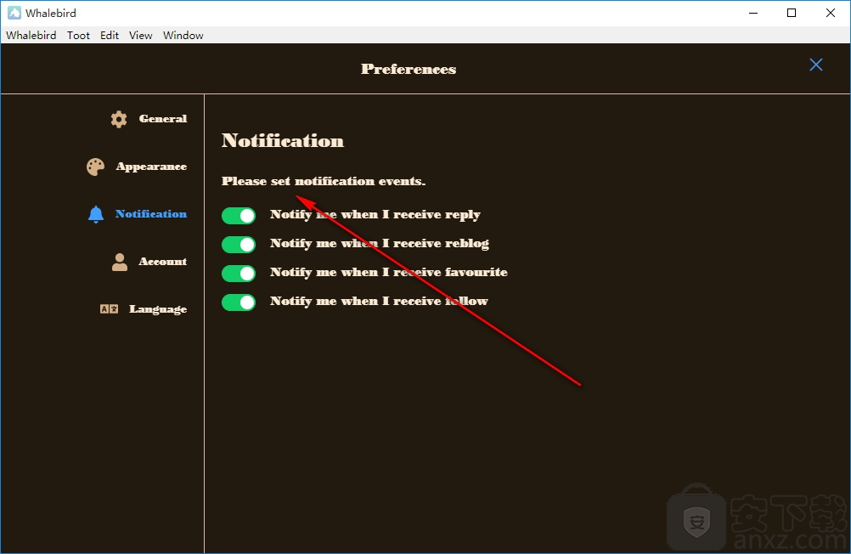Toggle reblog notification switch
Screen dimensions: 851x554
pyautogui.click(x=239, y=245)
